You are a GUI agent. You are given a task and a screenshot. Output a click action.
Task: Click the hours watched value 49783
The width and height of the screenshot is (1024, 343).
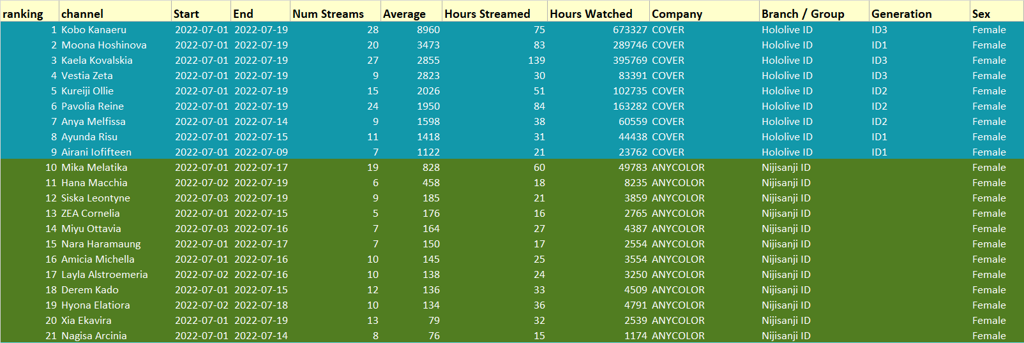633,167
